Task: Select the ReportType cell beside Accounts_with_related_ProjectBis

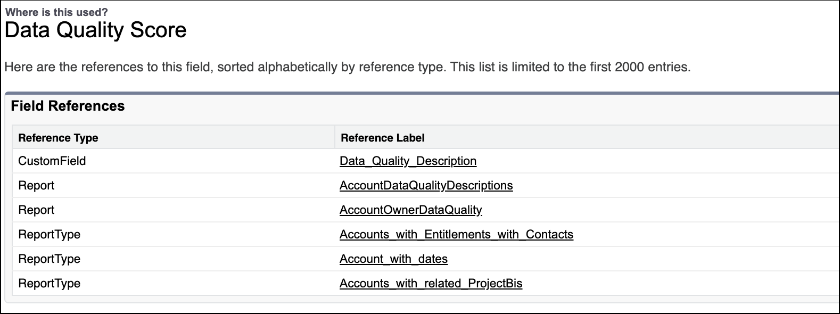Action: pyautogui.click(x=49, y=283)
